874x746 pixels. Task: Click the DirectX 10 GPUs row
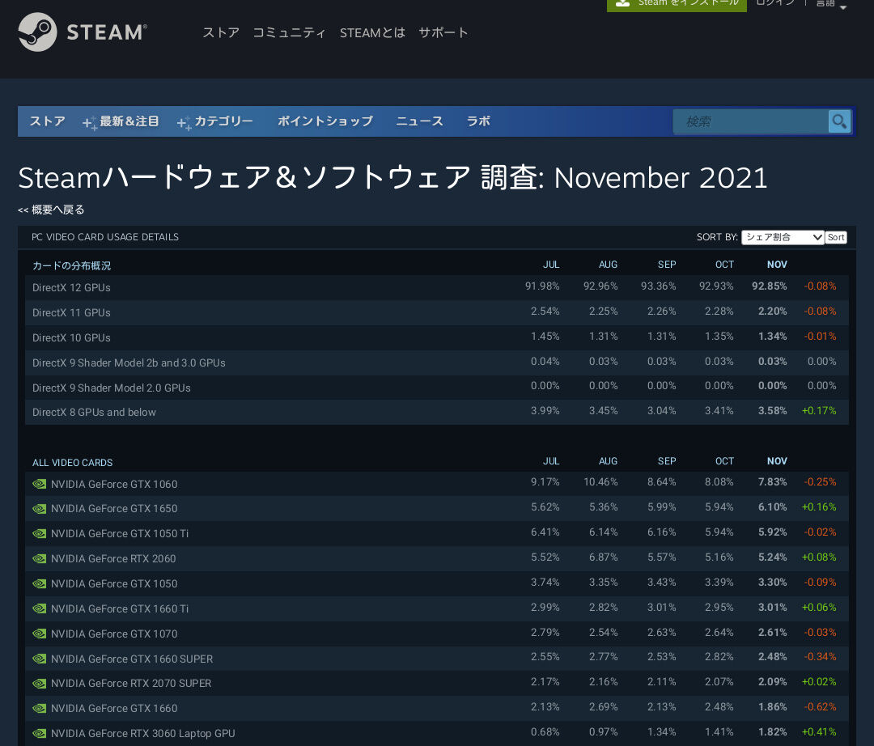(437, 337)
